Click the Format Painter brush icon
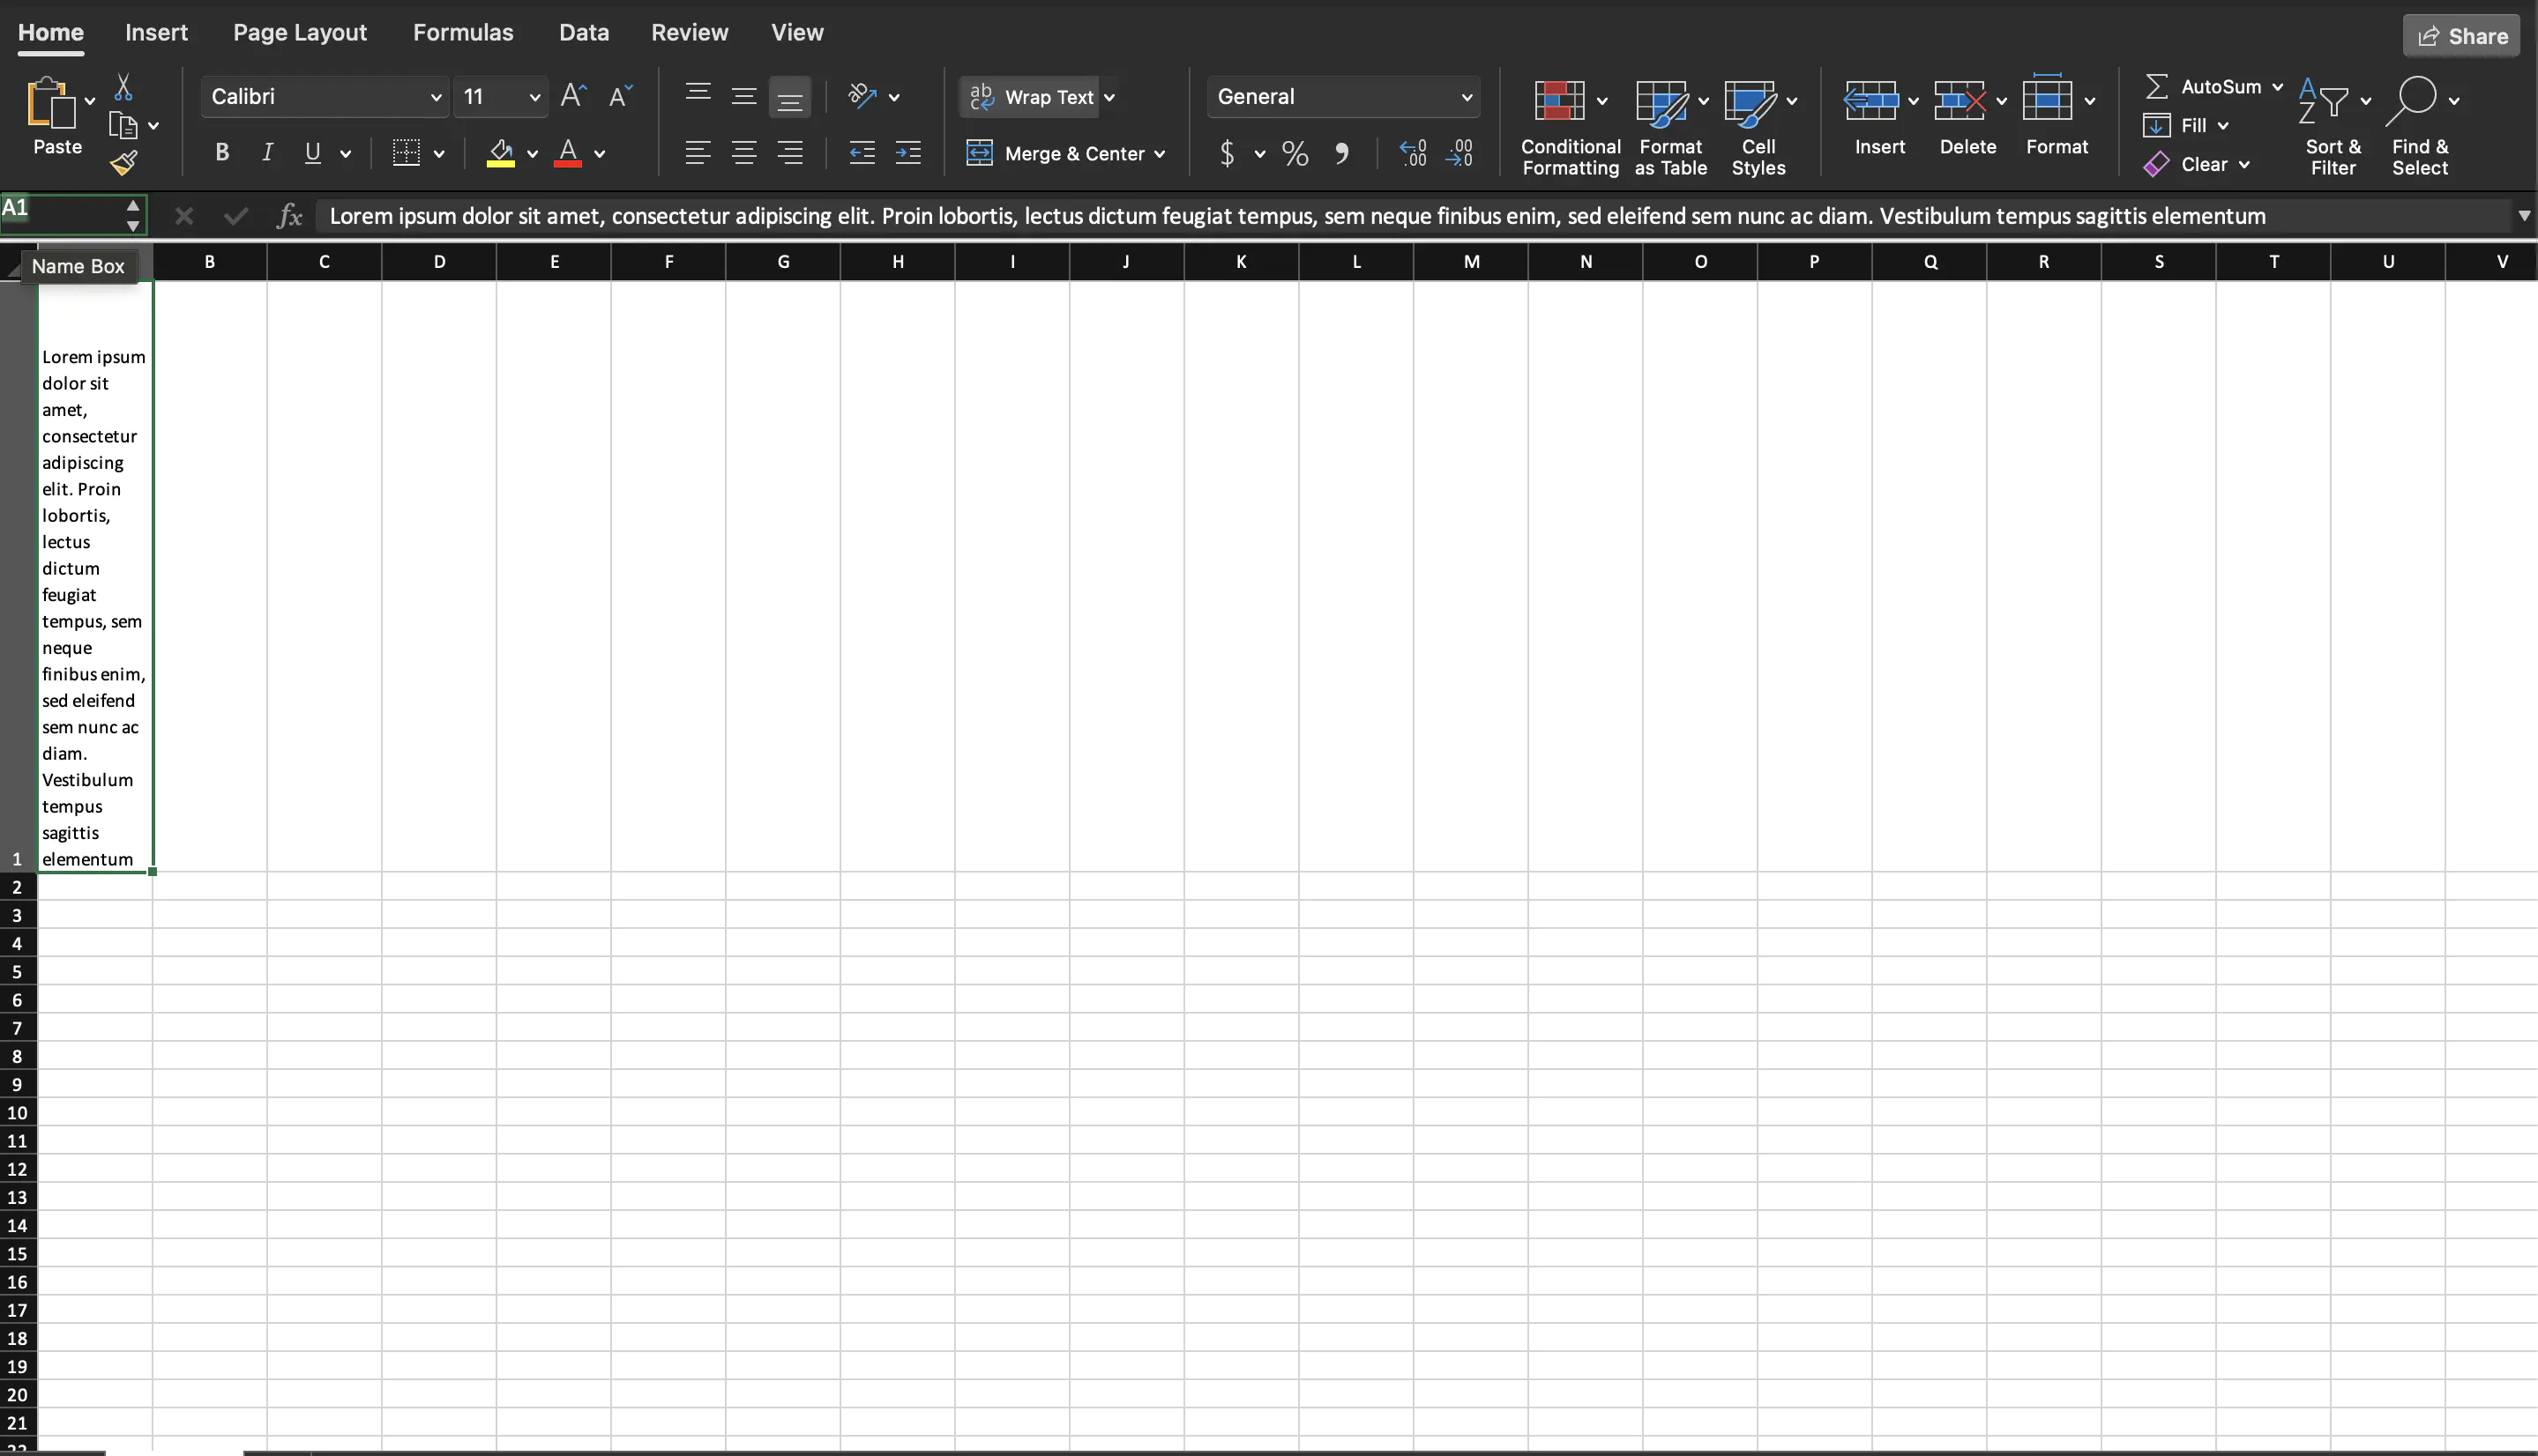This screenshot has height=1456, width=2538. [x=124, y=163]
